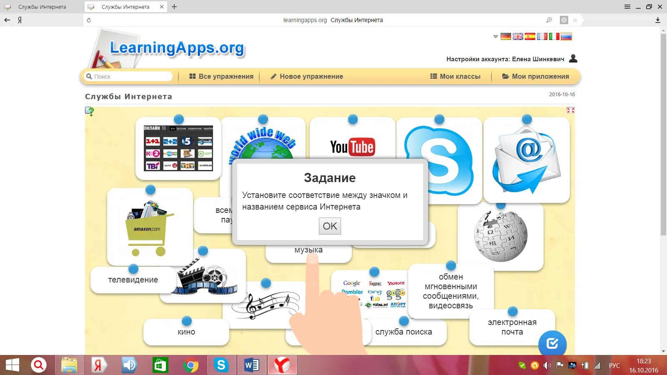This screenshot has width=667, height=375.
Task: Go to Мои классы
Action: coord(455,77)
